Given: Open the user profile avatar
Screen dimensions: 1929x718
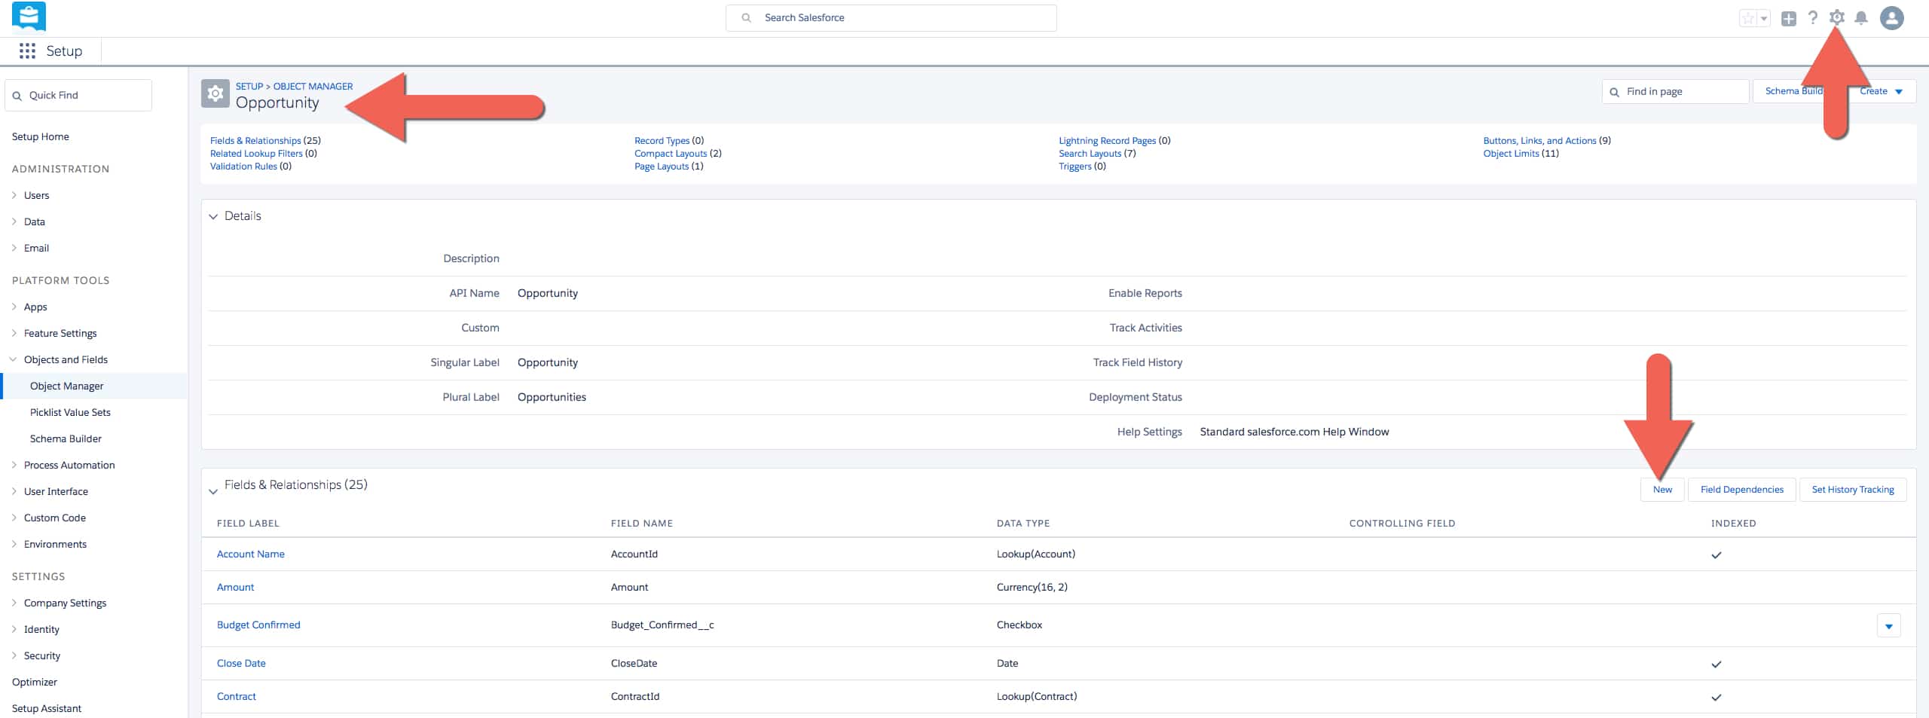Looking at the screenshot, I should (x=1891, y=18).
